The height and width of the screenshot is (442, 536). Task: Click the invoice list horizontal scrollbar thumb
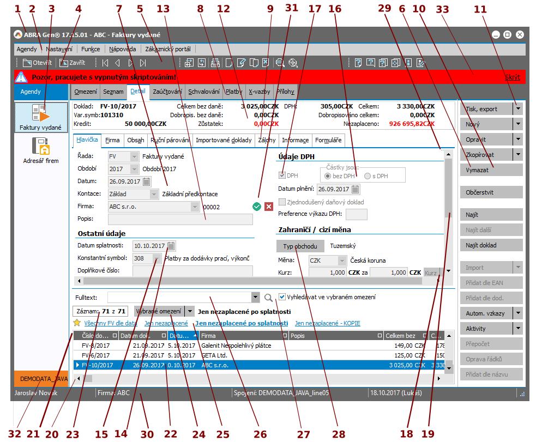(x=88, y=378)
